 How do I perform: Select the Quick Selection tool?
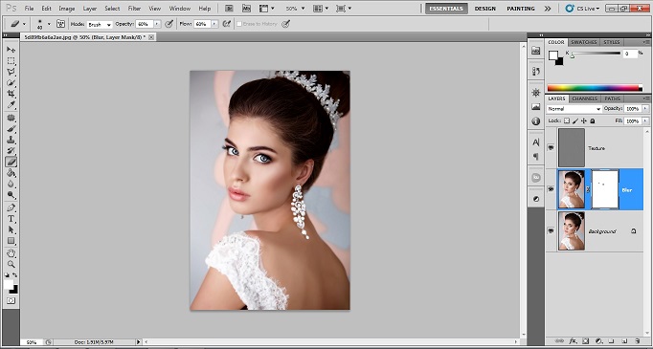[11, 83]
